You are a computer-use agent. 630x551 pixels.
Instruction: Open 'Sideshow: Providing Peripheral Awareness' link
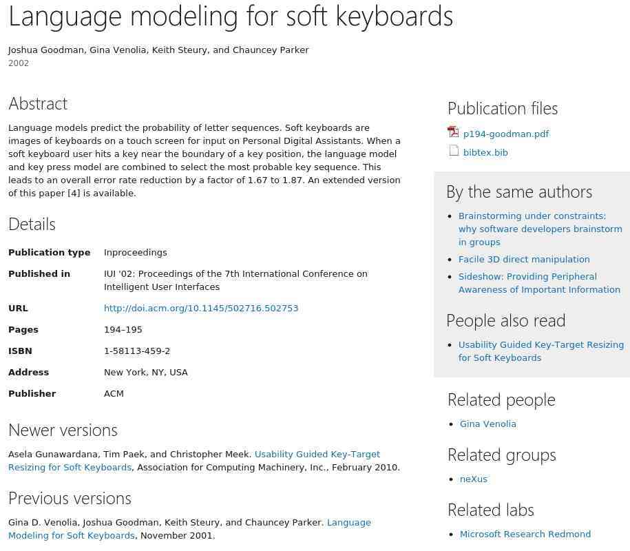click(x=539, y=283)
